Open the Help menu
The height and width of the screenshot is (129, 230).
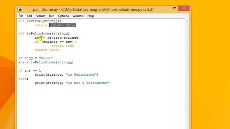91,16
